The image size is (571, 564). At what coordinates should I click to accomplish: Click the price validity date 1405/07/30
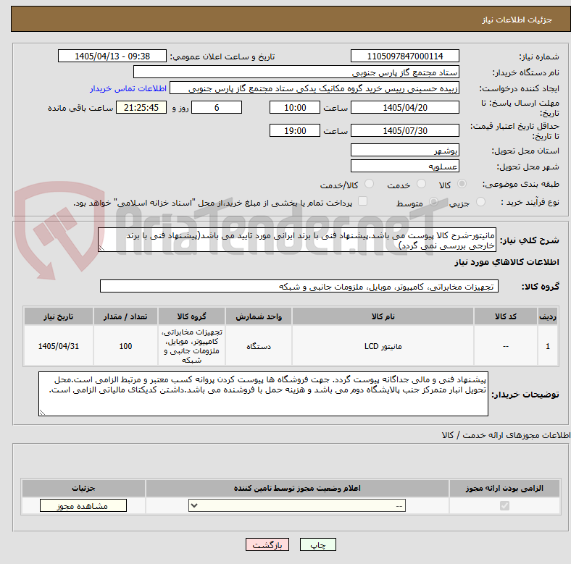click(404, 130)
